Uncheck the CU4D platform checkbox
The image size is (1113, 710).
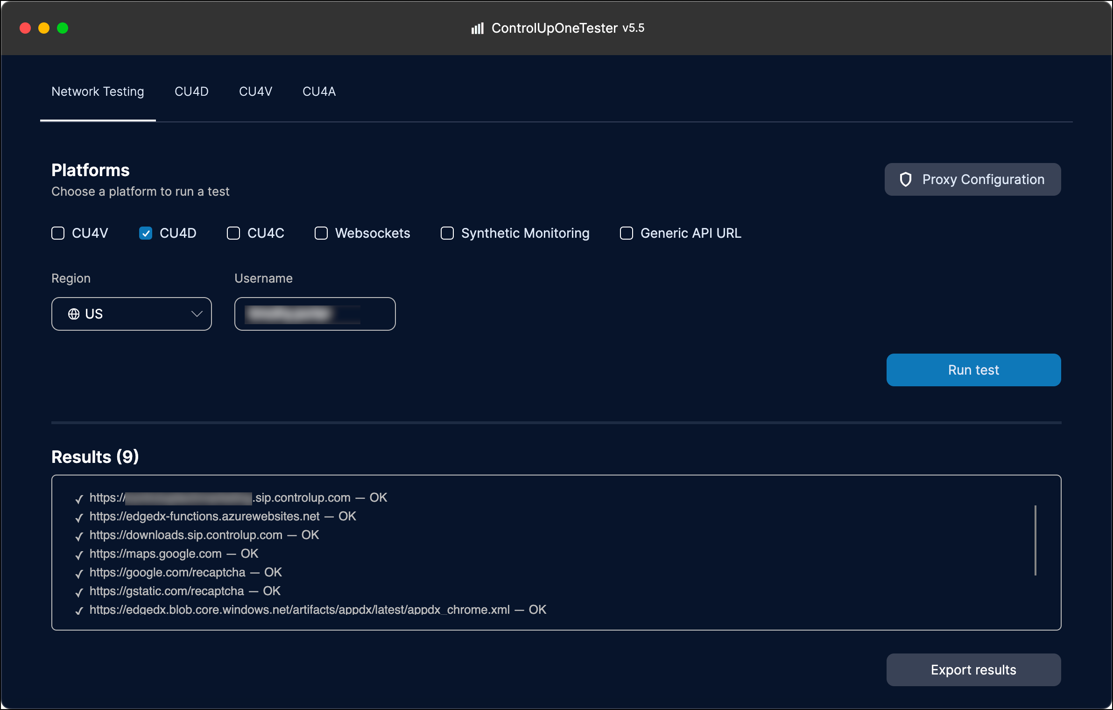point(146,233)
